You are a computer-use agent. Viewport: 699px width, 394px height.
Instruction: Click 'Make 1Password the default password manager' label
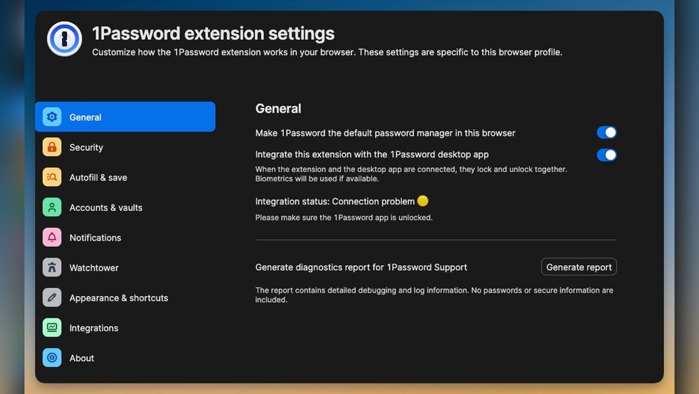click(385, 133)
